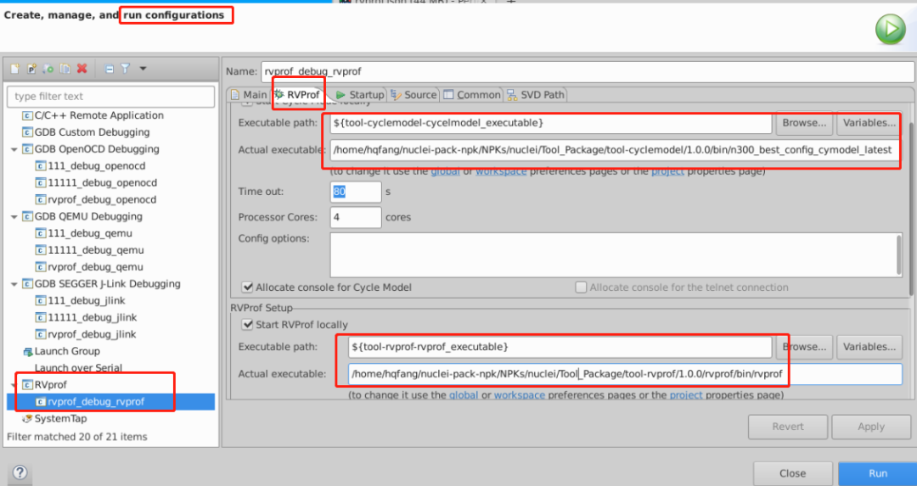Click the type filter text field
The width and height of the screenshot is (917, 486).
pyautogui.click(x=110, y=97)
